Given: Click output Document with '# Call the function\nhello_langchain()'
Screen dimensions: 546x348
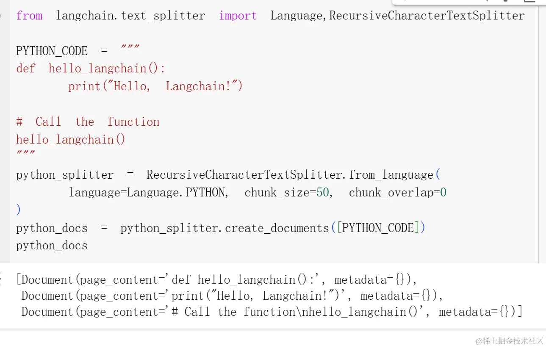Looking at the screenshot, I should point(272,312).
